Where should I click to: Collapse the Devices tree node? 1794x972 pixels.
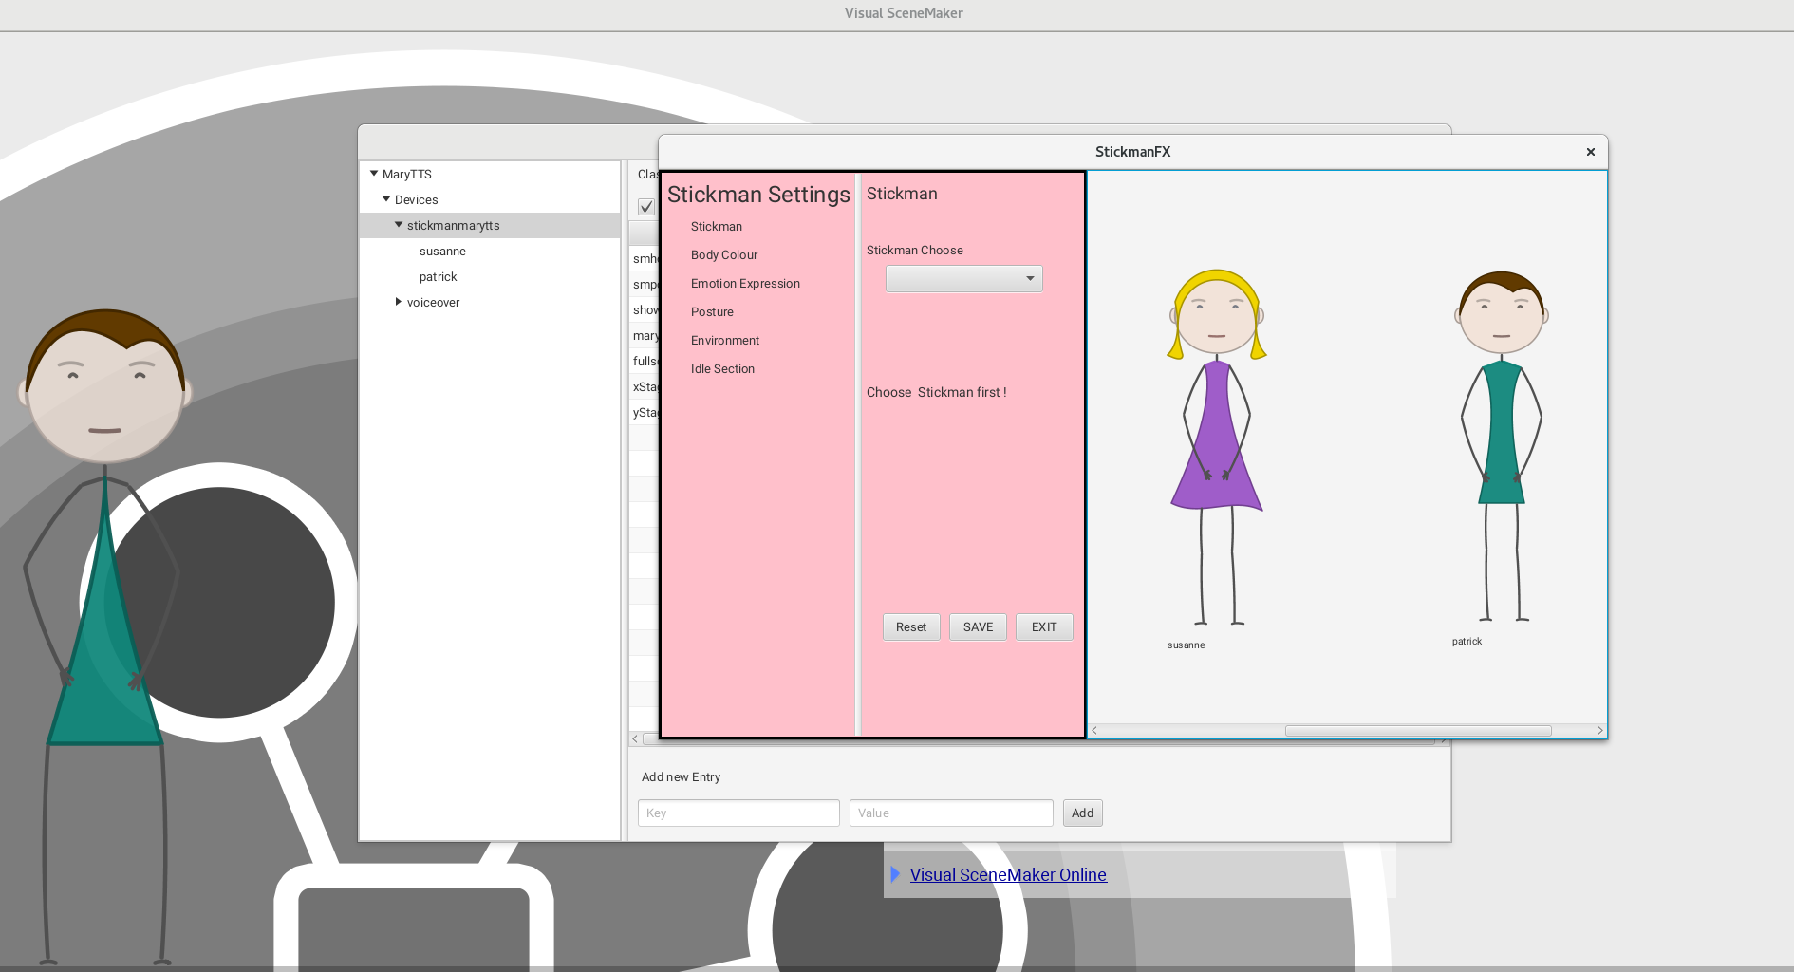(x=386, y=199)
